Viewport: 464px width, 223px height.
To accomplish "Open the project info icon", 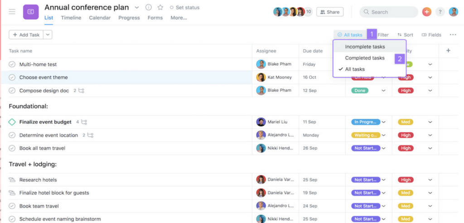I will pos(149,8).
